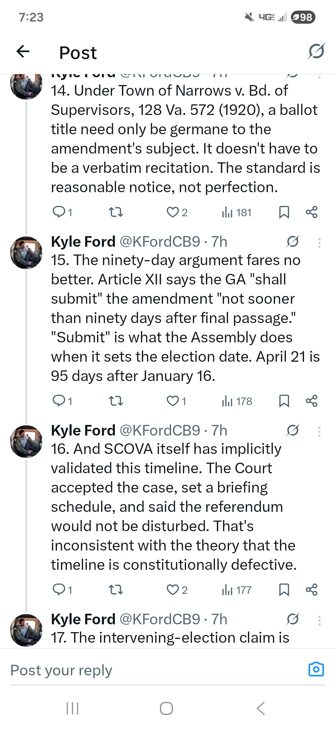Tap the Grok icon on tweet 15
The image size is (336, 729).
click(292, 242)
